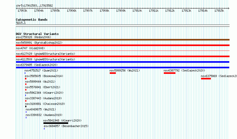Open nsv4127029 gnomADStructuralVariants label
This screenshot has height=139, width=237.
[x=46, y=54]
